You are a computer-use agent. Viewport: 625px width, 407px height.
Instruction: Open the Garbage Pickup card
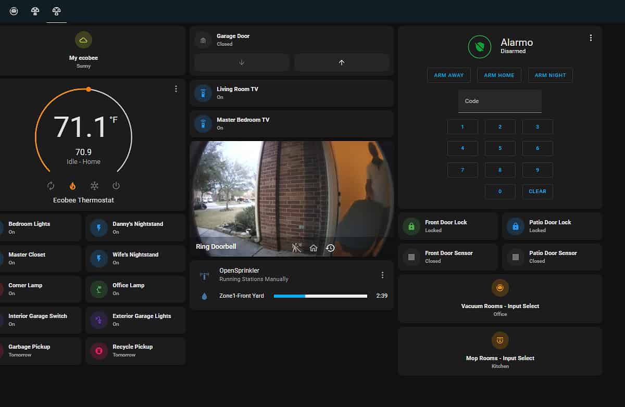(x=40, y=350)
